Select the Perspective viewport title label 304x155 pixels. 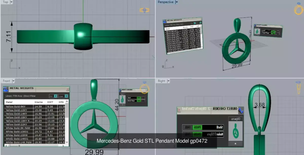(165, 2)
